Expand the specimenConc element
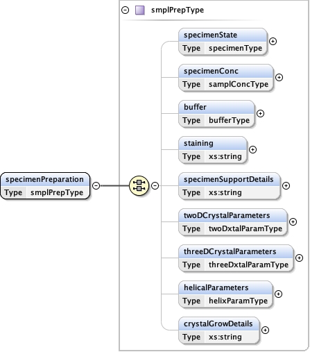 click(x=279, y=77)
